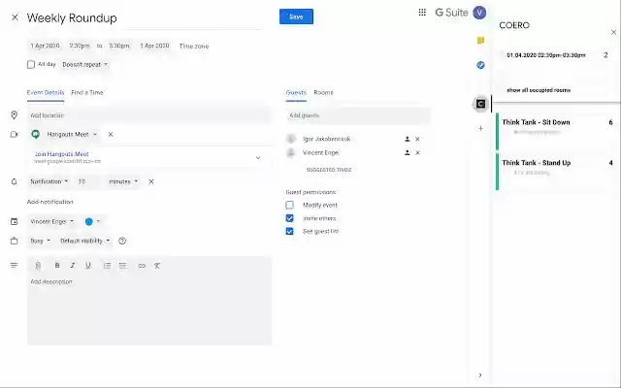Select the Think Tank - Stand Up room

557,171
